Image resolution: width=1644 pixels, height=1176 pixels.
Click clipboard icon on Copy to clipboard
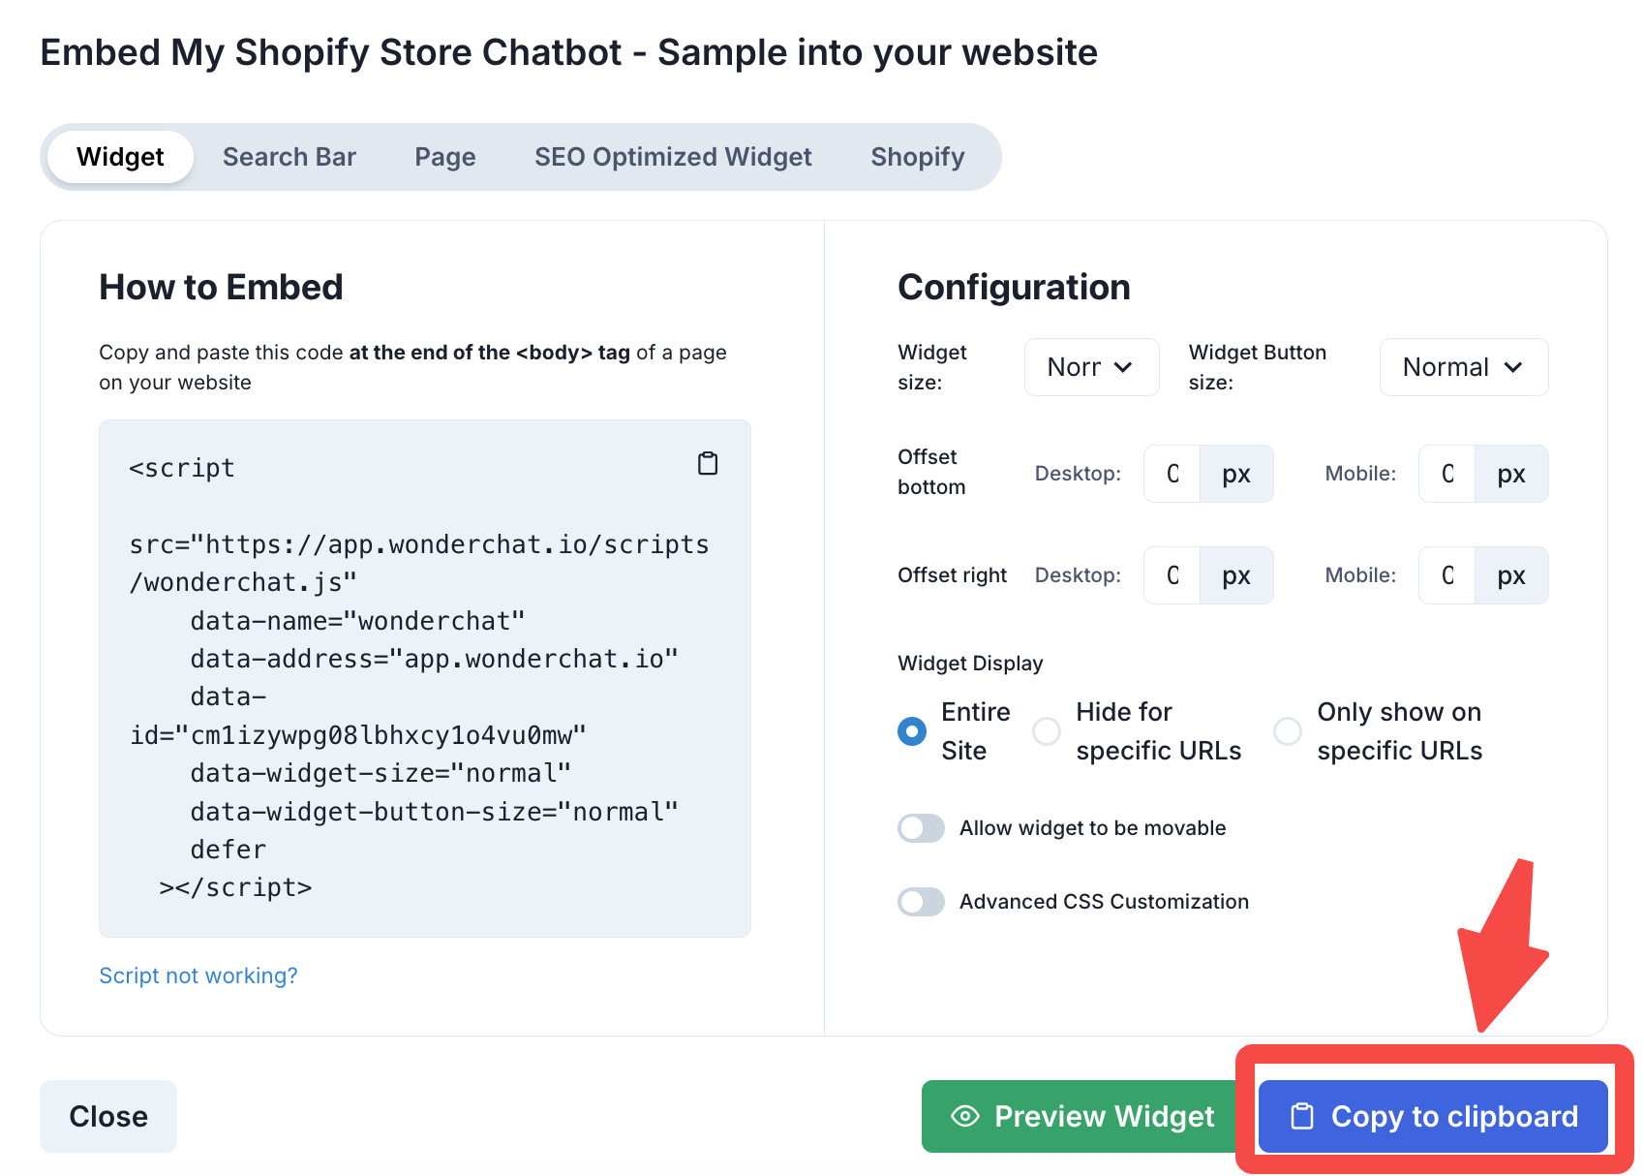1302,1116
